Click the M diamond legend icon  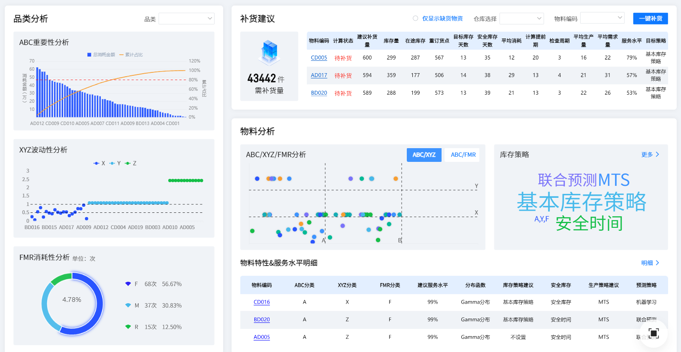coord(128,305)
